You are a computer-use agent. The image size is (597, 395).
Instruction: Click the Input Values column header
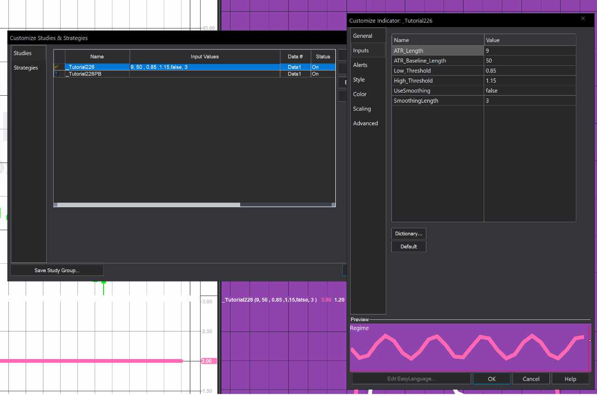[x=205, y=56]
